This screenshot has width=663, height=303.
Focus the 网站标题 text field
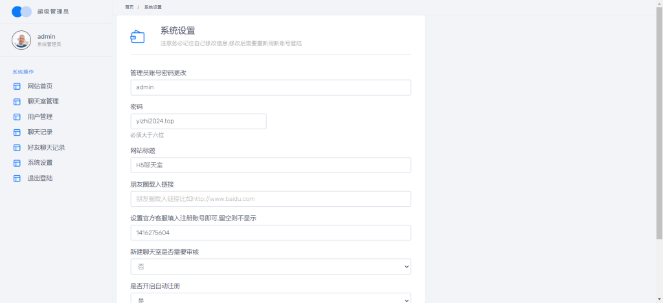click(x=270, y=165)
